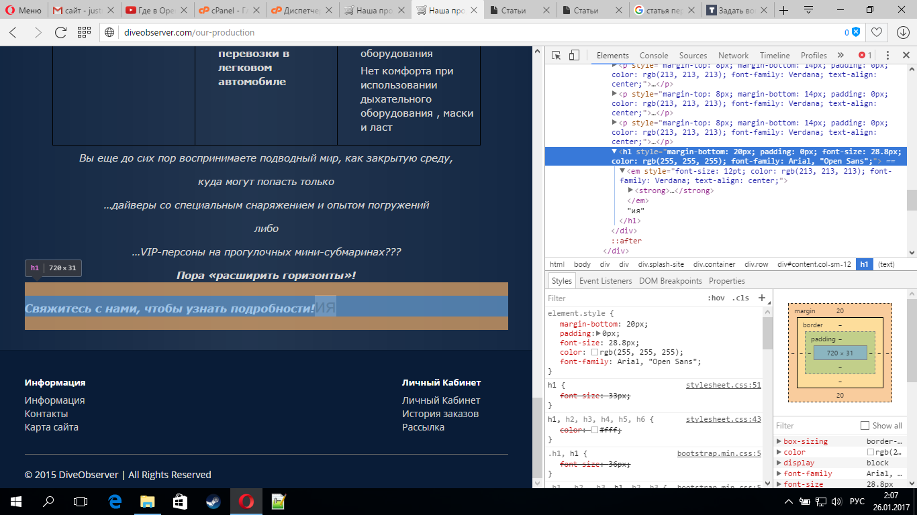Click the Computed pane Filter field
The width and height of the screenshot is (917, 515).
[x=816, y=426]
